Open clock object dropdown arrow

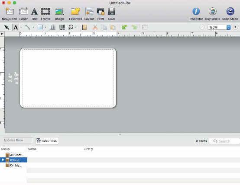tap(76, 27)
